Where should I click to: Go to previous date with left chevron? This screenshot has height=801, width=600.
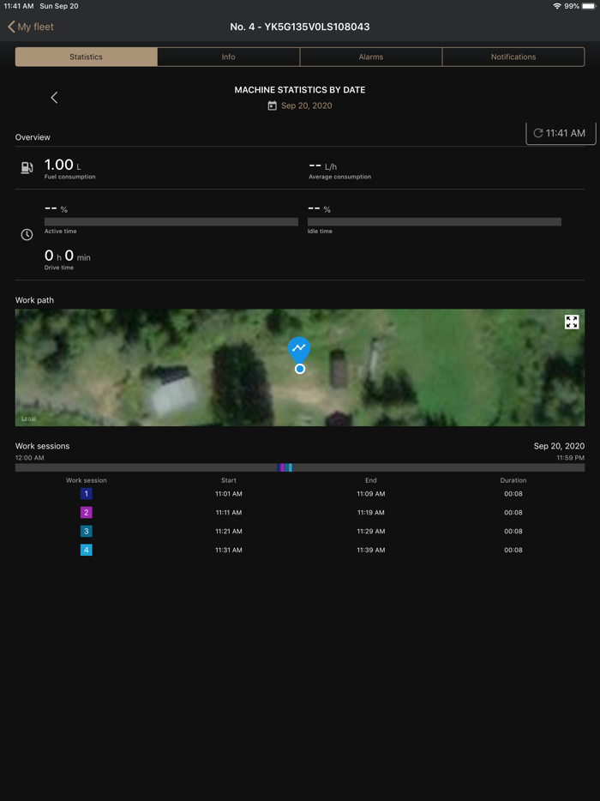(54, 98)
